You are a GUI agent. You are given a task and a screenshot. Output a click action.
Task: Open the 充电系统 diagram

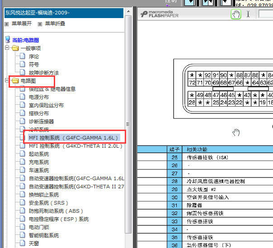tap(39, 162)
